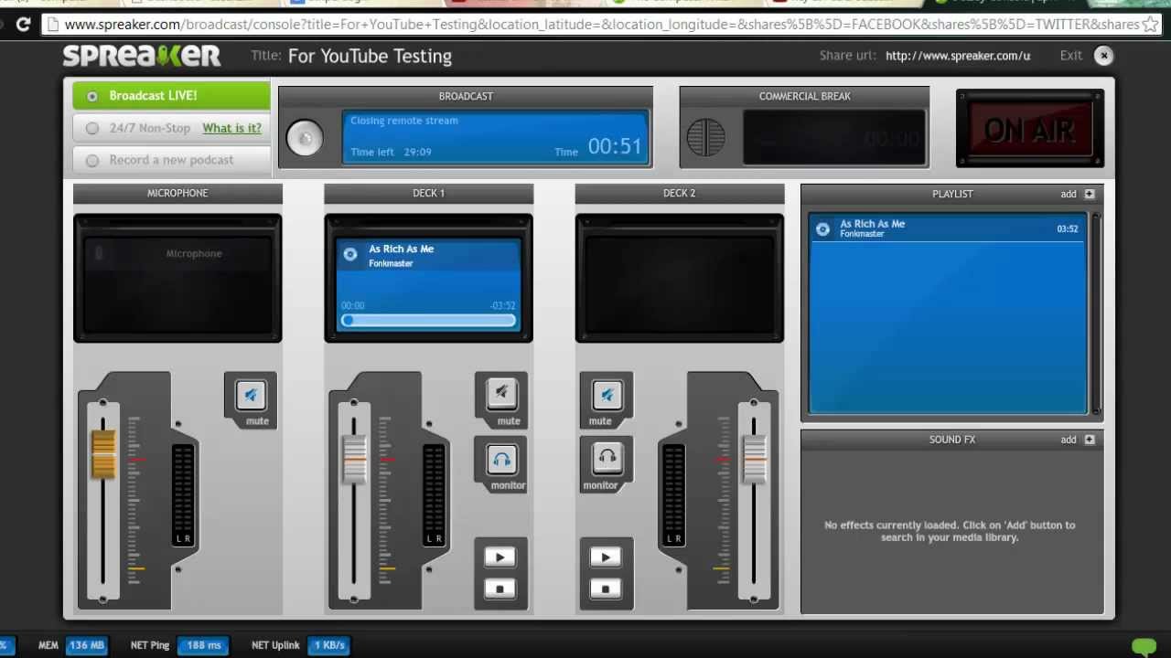
Task: Click the add link in Sound FX header
Action: click(1069, 440)
